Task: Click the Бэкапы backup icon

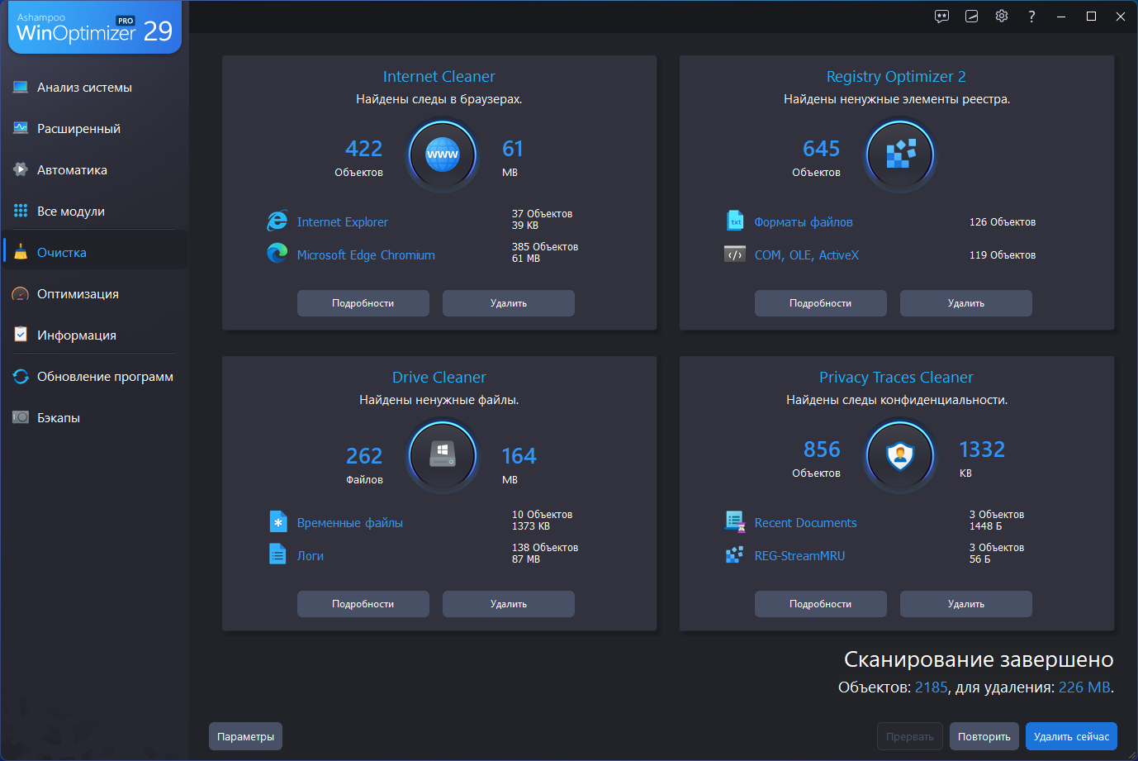Action: click(x=21, y=417)
